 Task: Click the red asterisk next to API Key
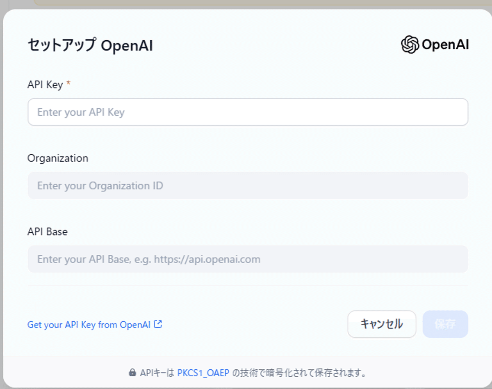(x=68, y=84)
